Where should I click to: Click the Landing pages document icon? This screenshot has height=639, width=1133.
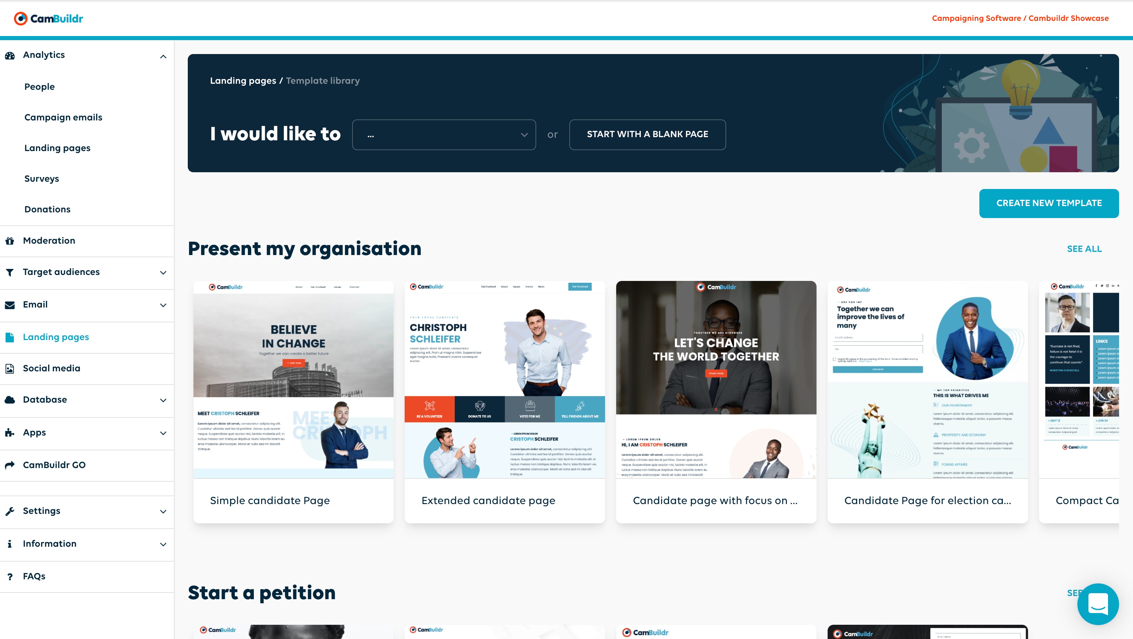[x=10, y=337]
